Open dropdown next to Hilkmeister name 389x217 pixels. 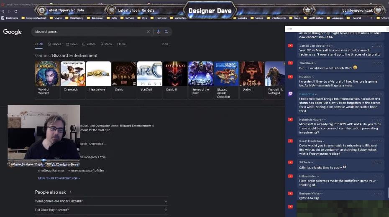coord(318,177)
